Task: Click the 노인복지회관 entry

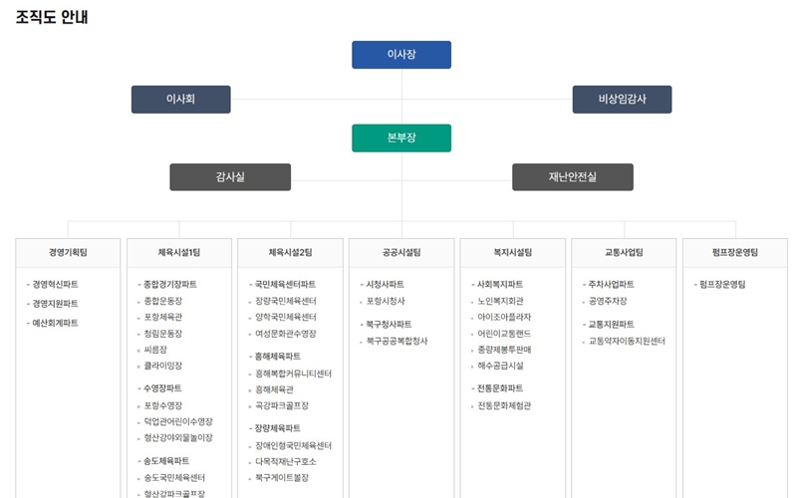Action: (x=500, y=301)
